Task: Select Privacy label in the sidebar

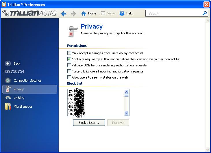Action: tap(19, 89)
